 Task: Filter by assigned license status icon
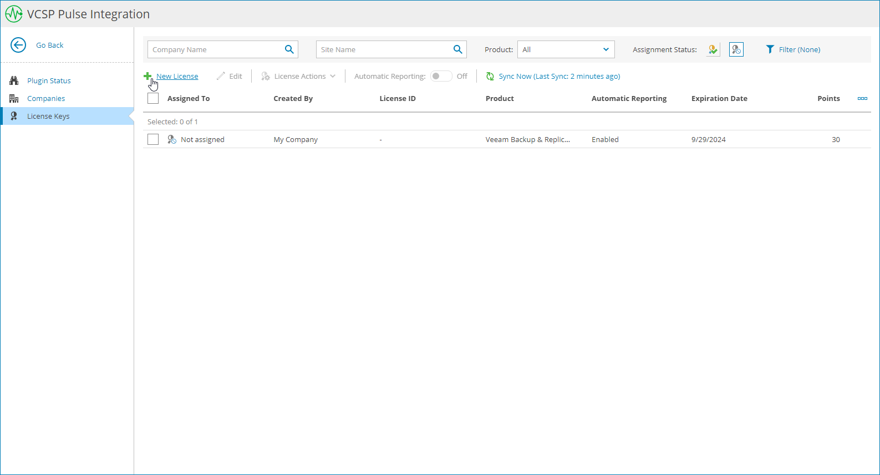click(713, 49)
